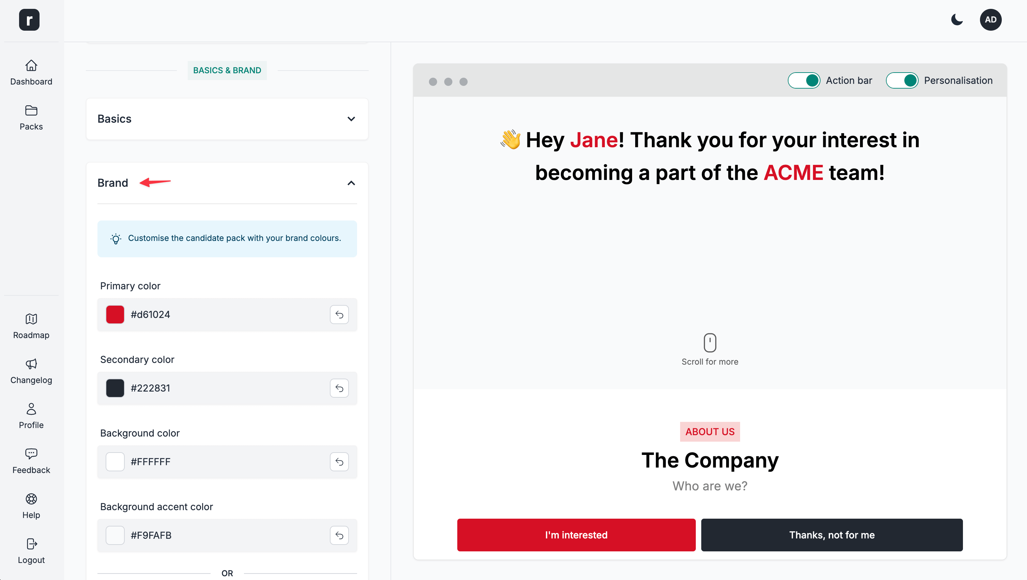Go to Packs in sidebar

(x=31, y=117)
